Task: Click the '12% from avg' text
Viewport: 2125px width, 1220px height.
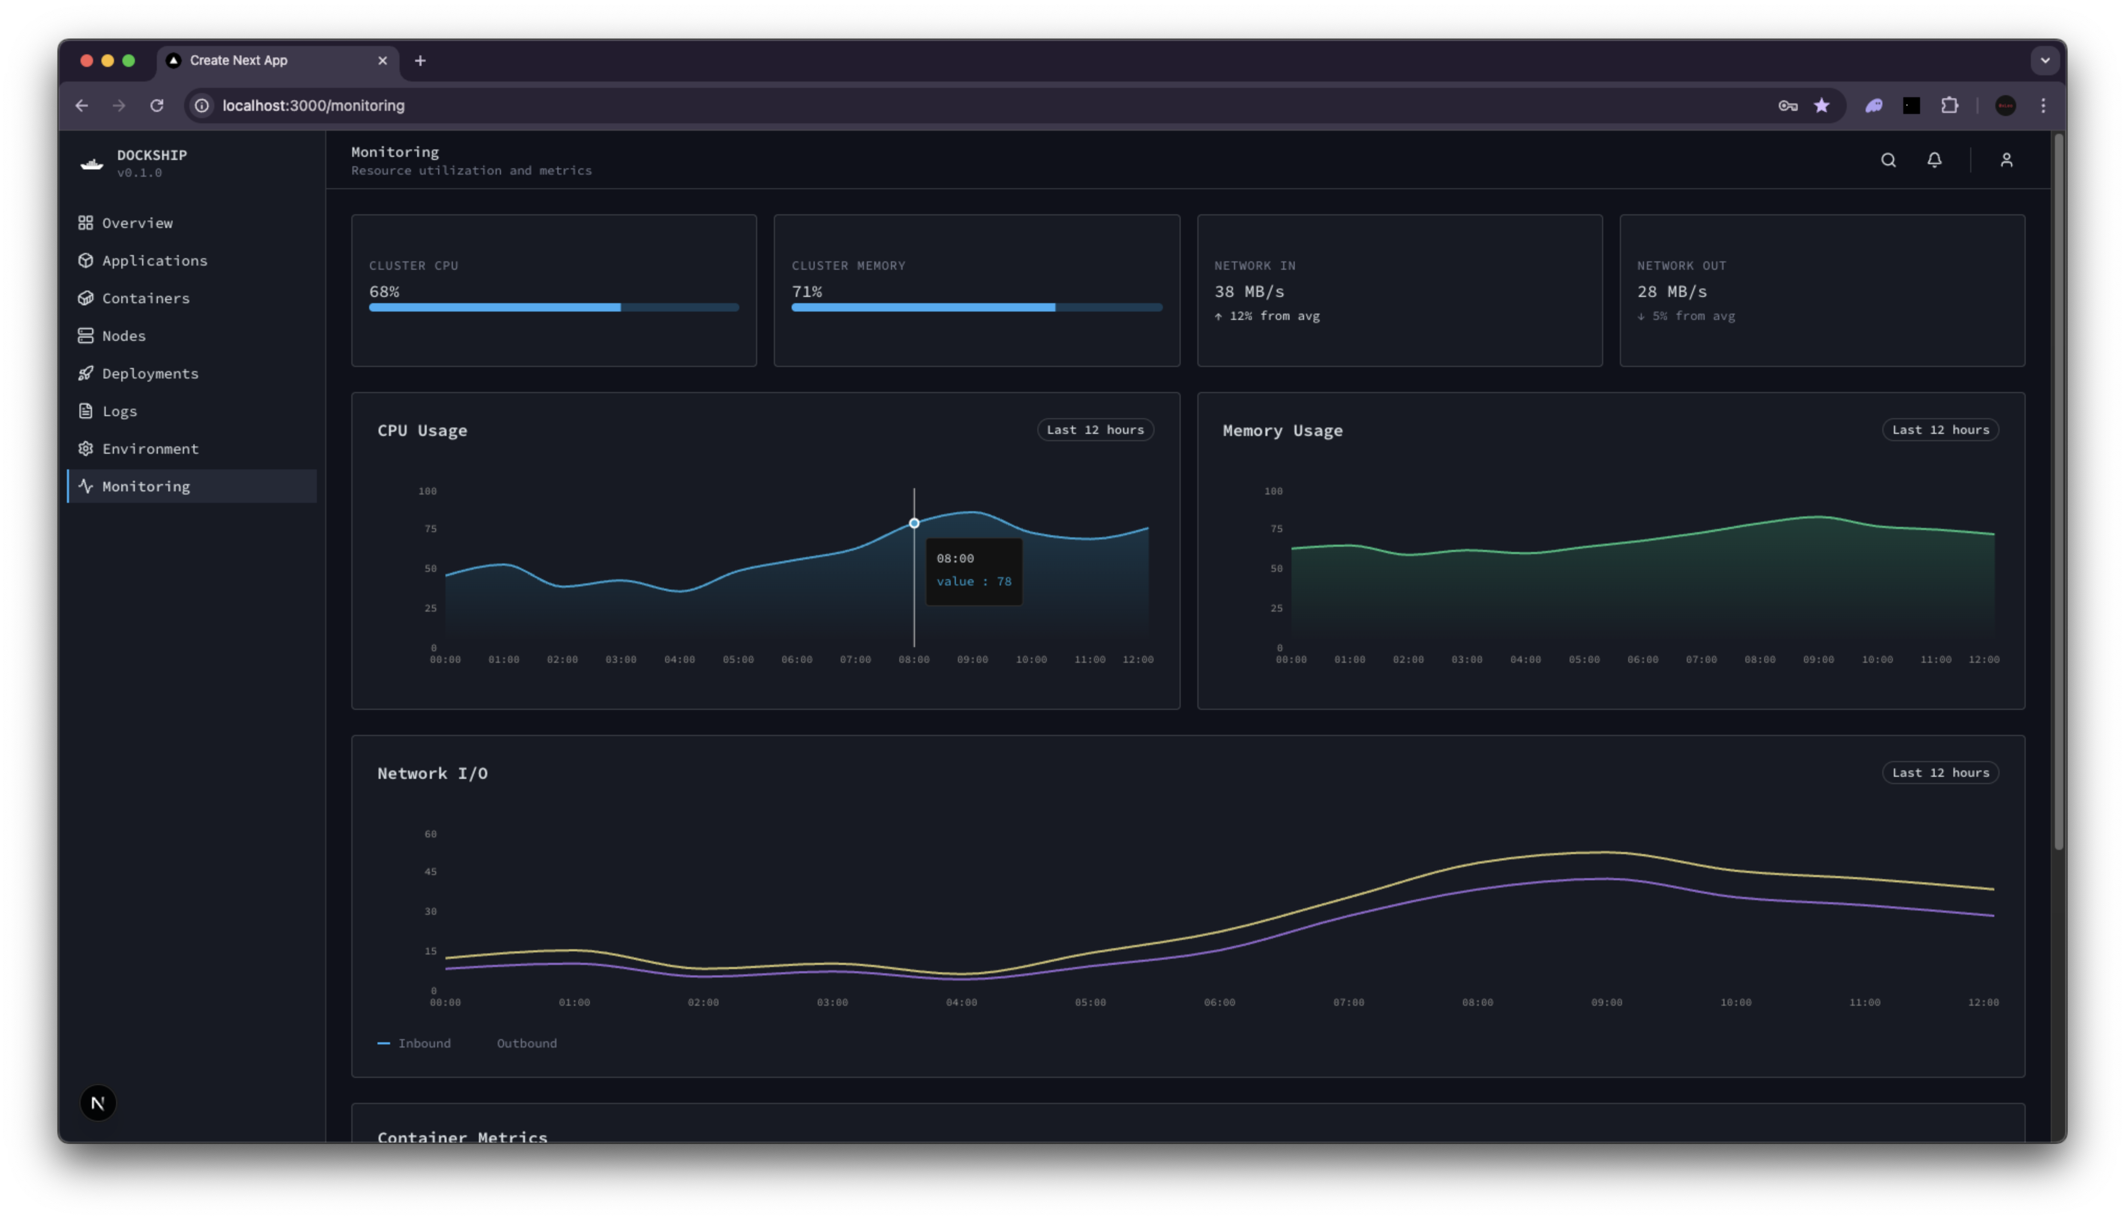Action: point(1274,316)
